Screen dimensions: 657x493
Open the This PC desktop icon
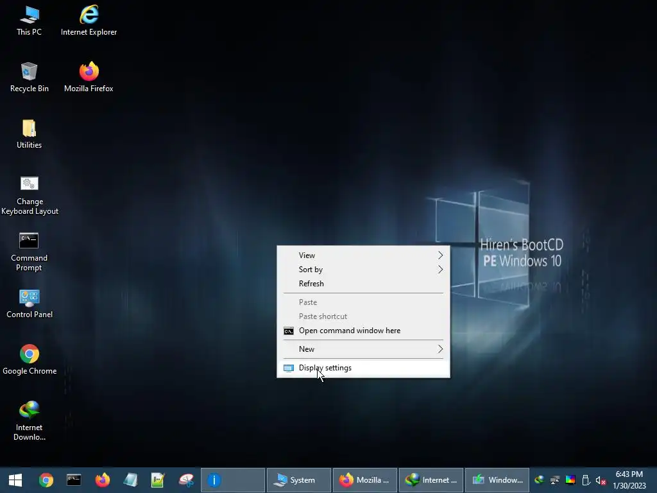(x=29, y=21)
